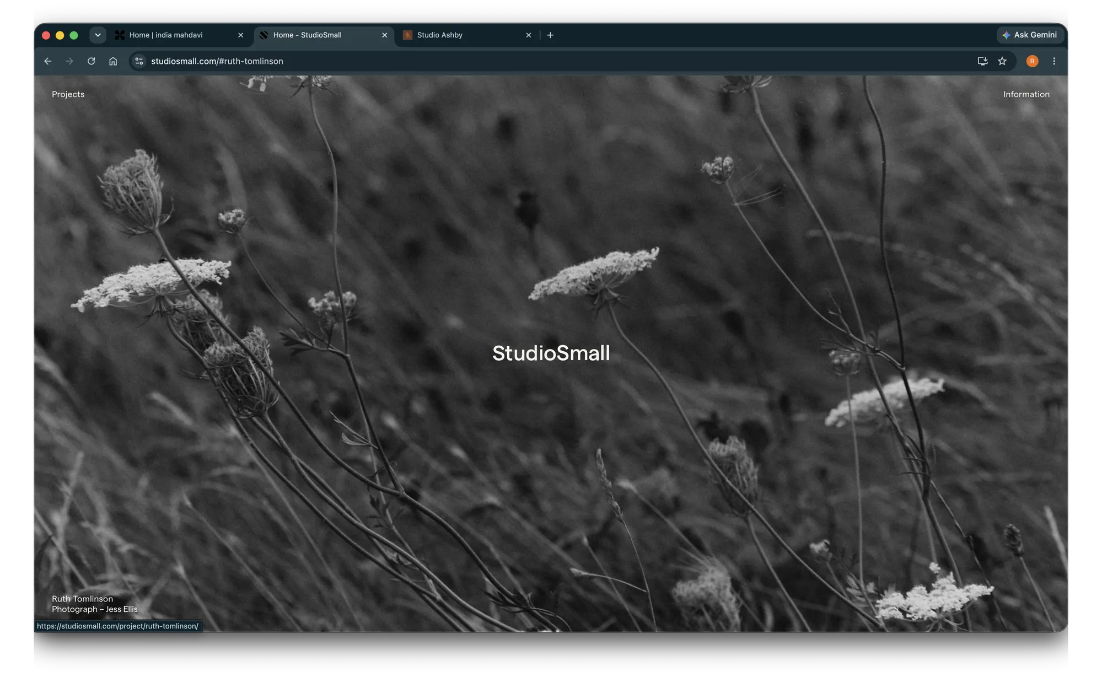Open a new tab with the plus button

[x=550, y=35]
